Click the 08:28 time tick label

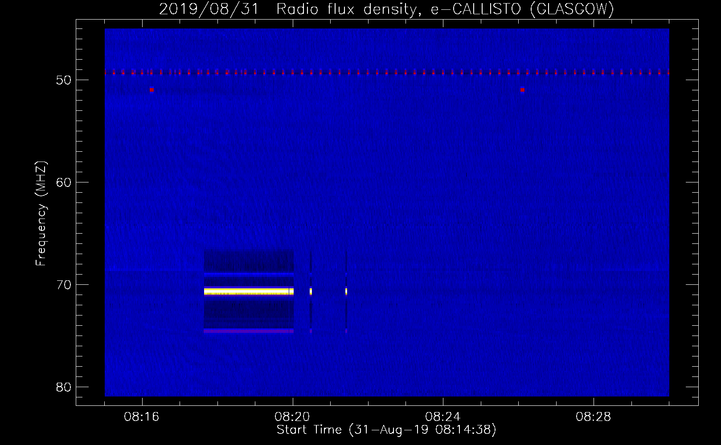[x=594, y=417]
